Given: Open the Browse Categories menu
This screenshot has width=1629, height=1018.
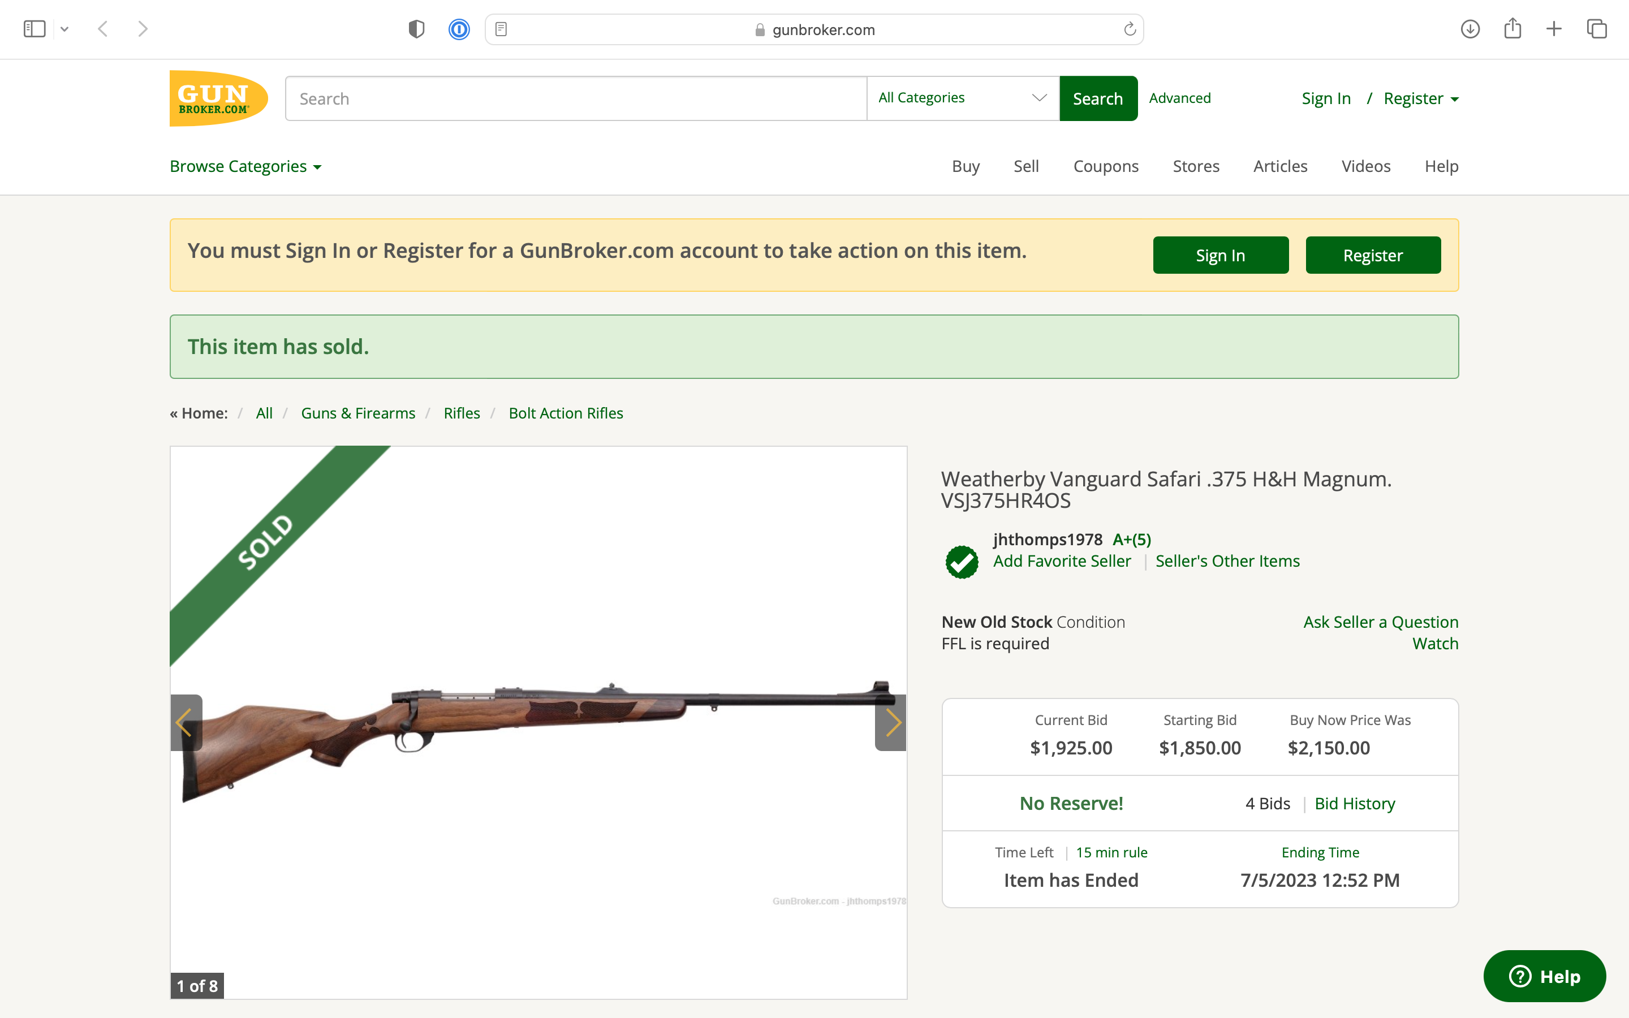Looking at the screenshot, I should coord(245,166).
